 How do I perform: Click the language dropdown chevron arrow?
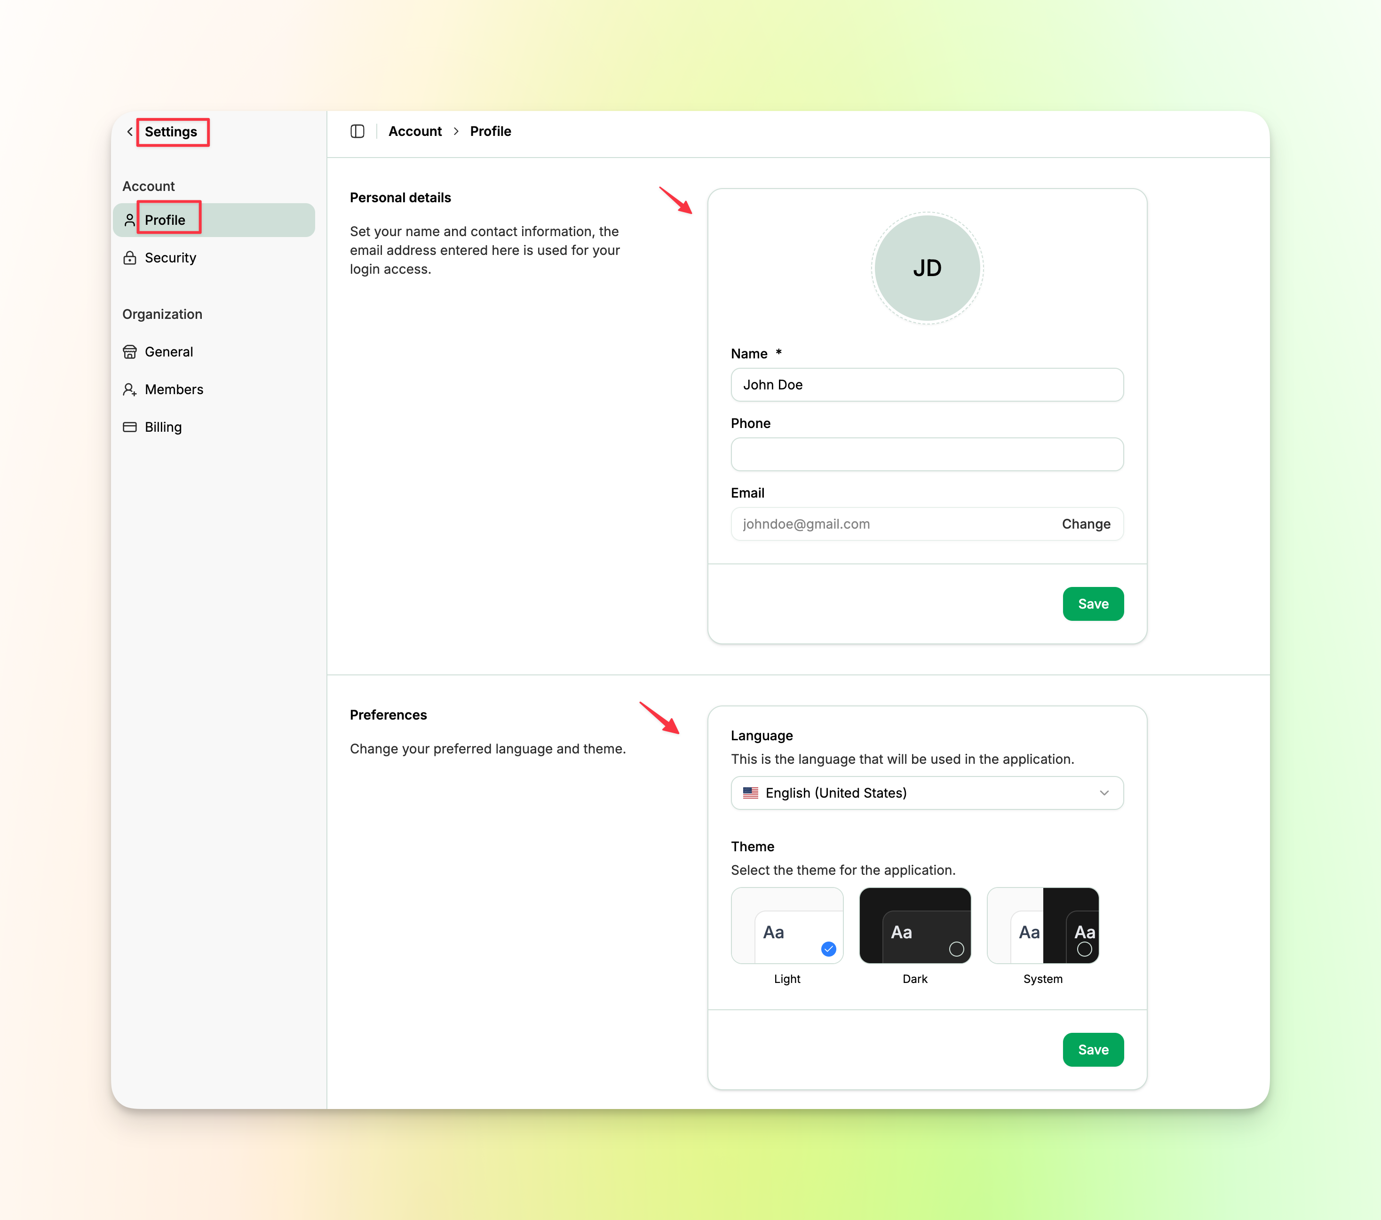tap(1104, 793)
